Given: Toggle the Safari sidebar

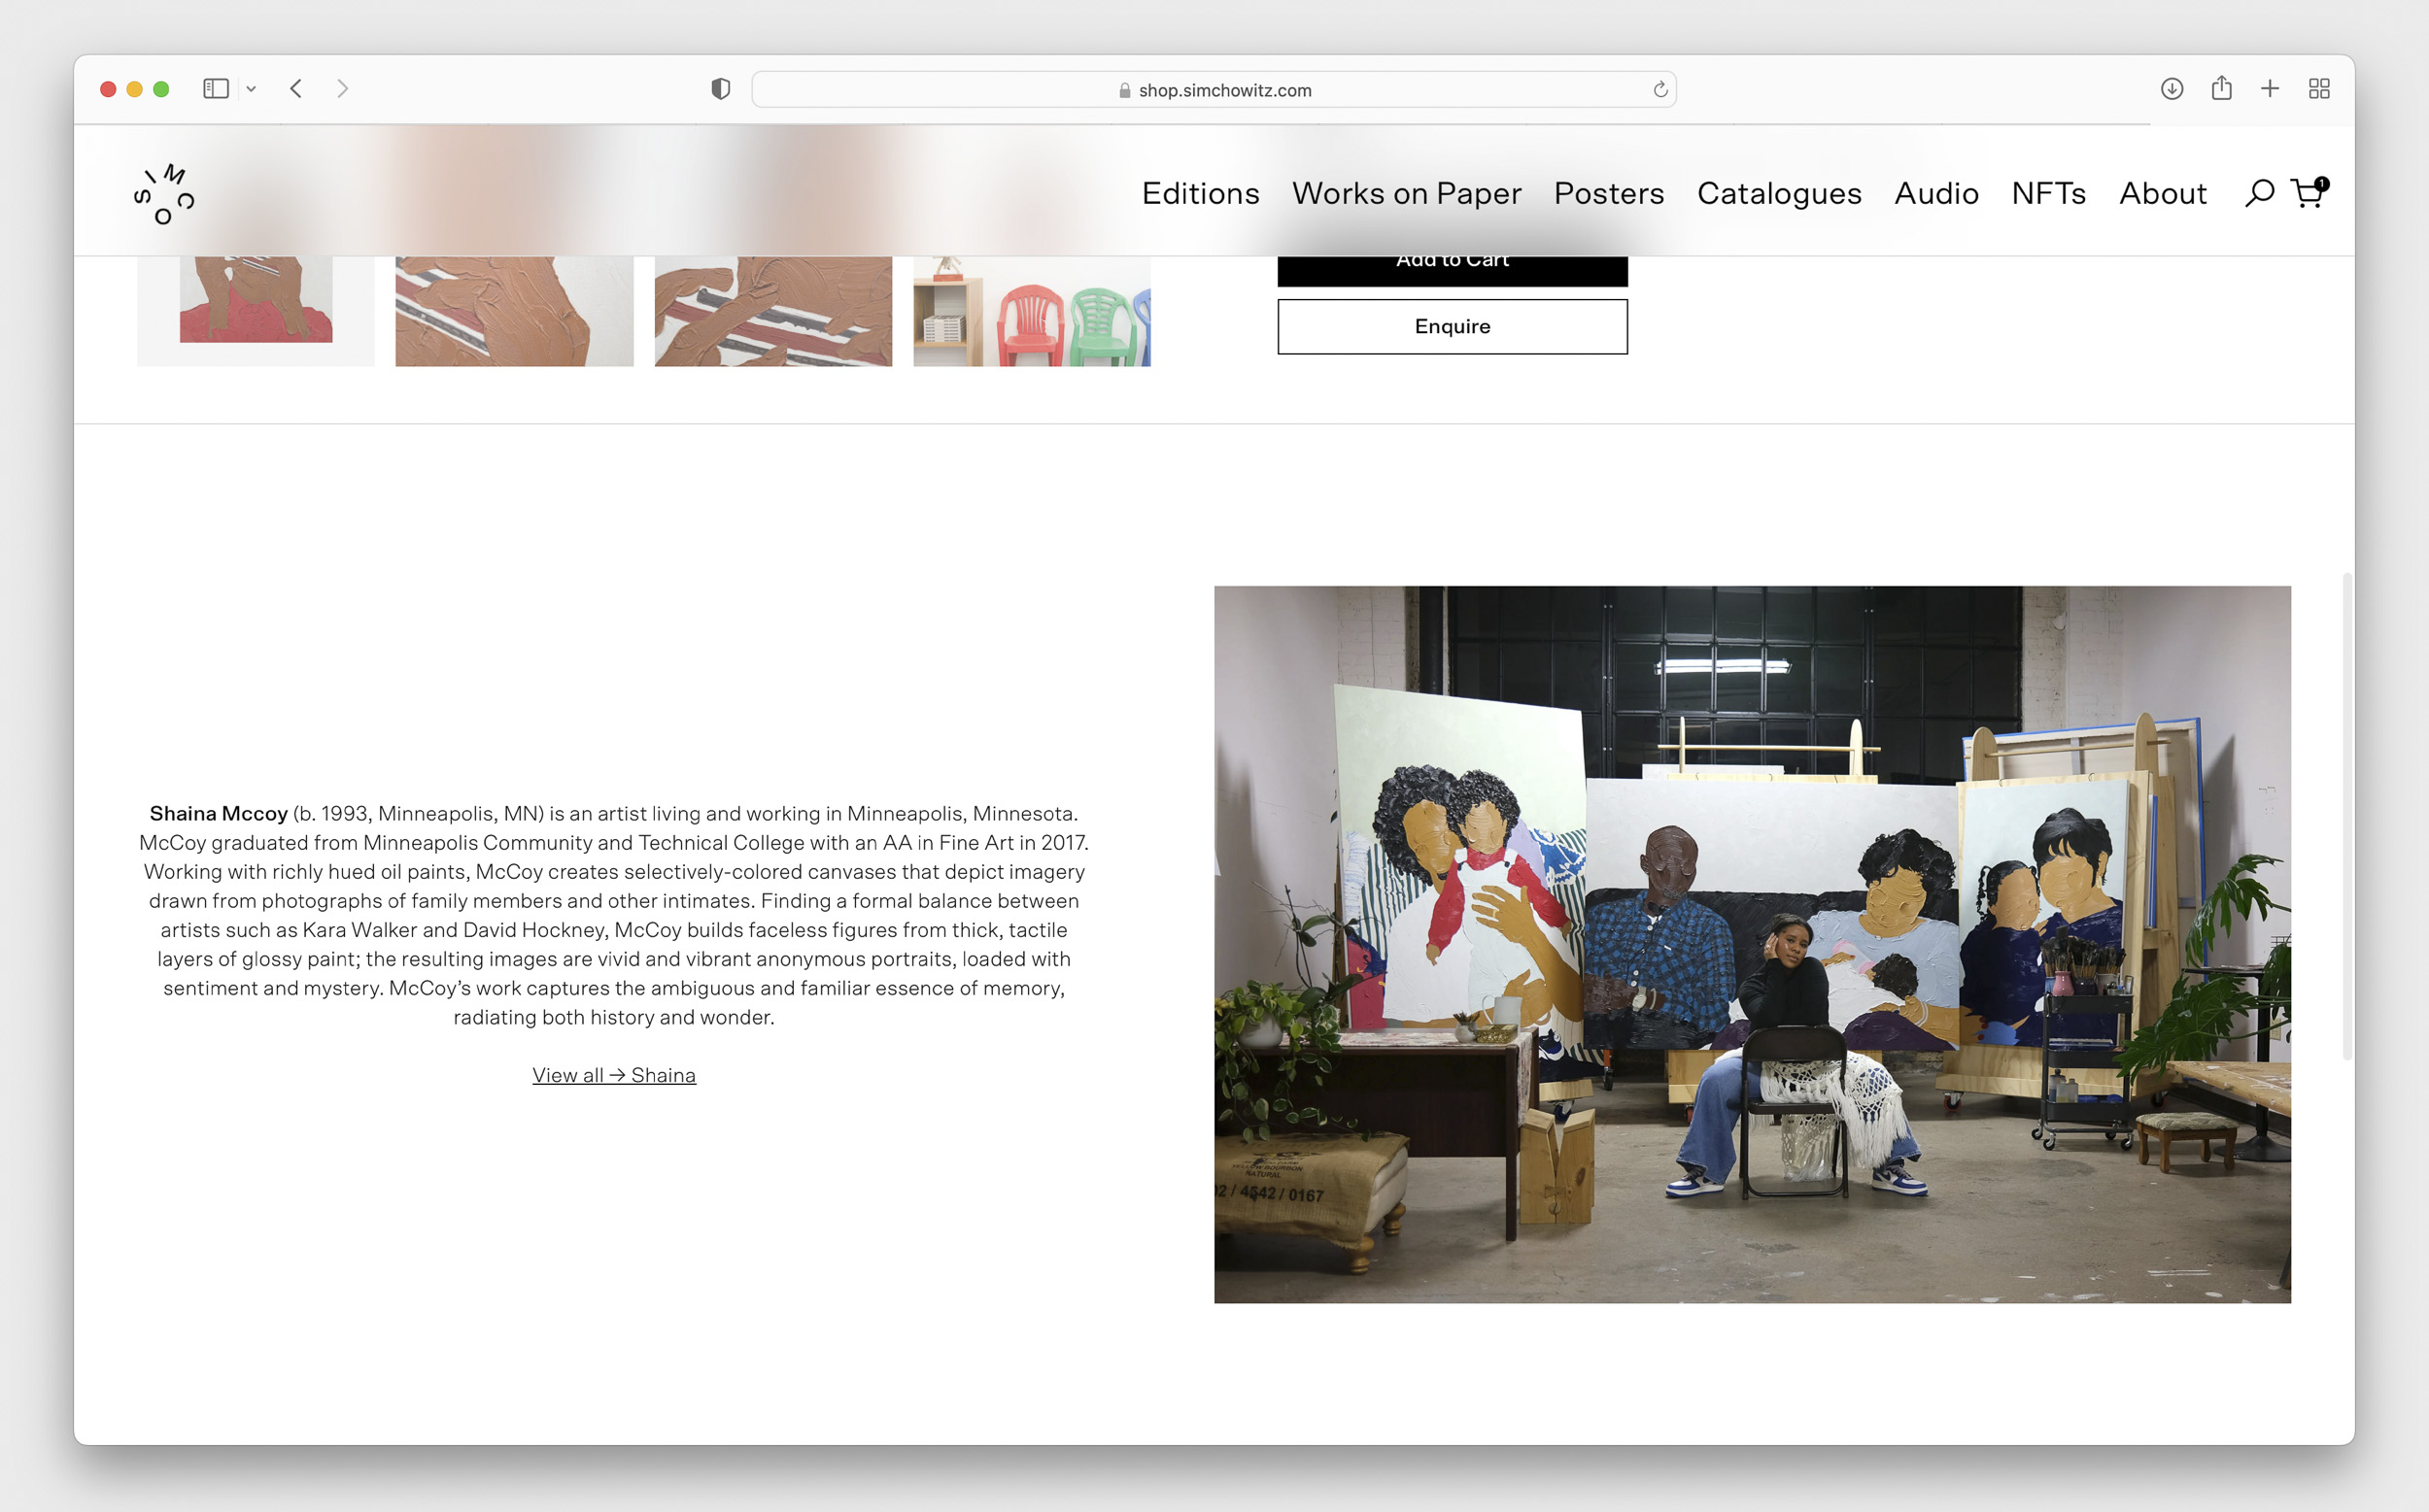Looking at the screenshot, I should pos(215,89).
